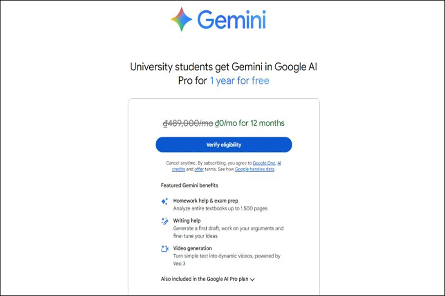The width and height of the screenshot is (445, 296).
Task: Select the 'Video generation' benefit title
Action: pos(192,248)
